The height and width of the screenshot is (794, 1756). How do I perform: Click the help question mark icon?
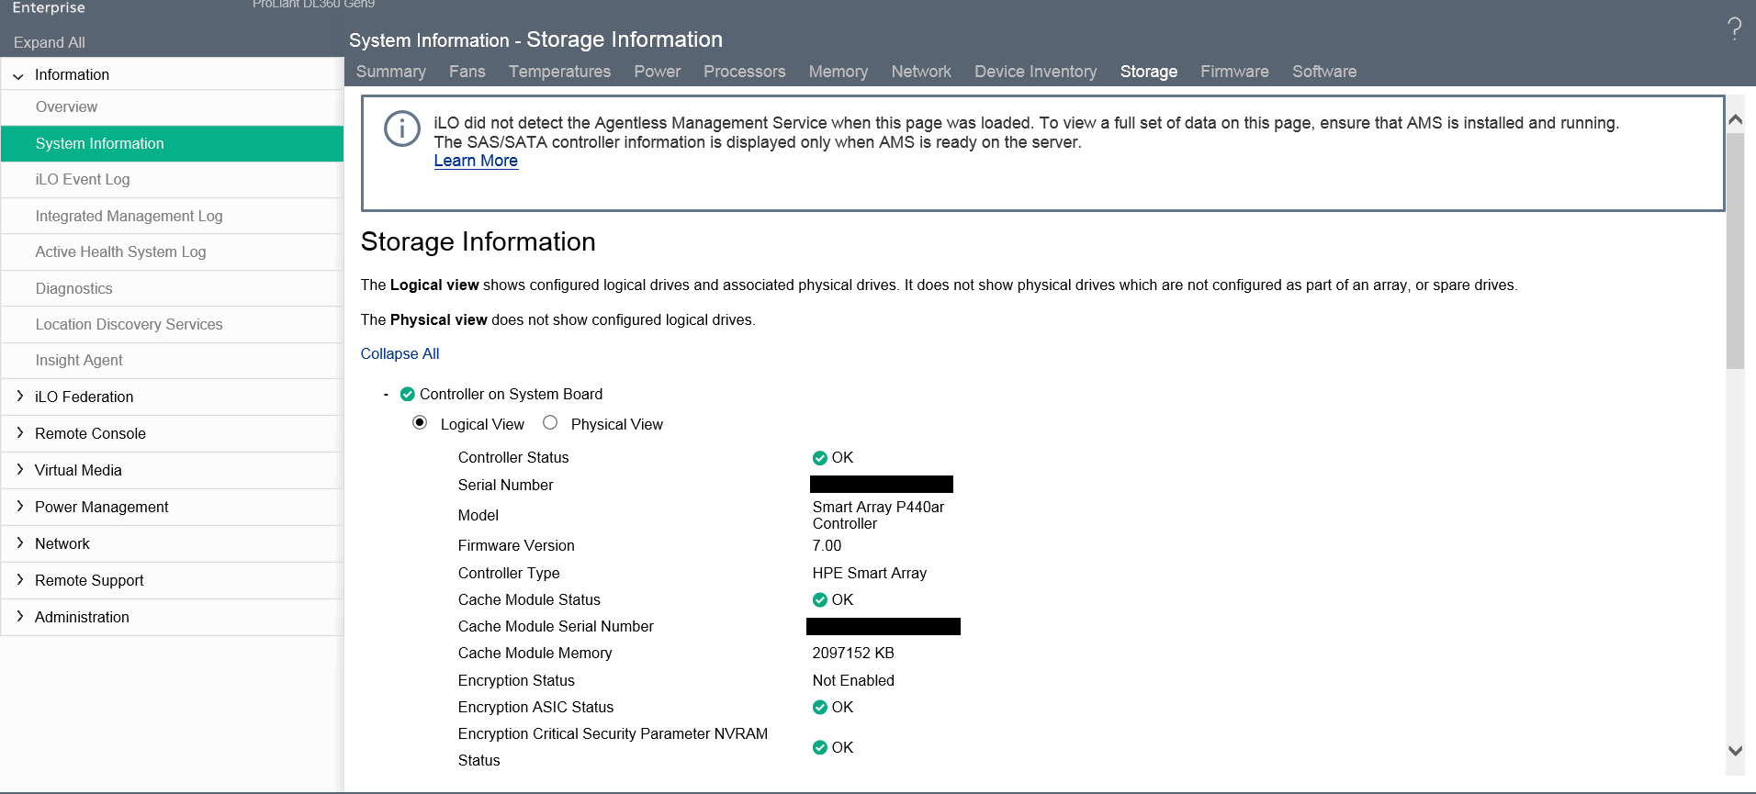pyautogui.click(x=1734, y=29)
